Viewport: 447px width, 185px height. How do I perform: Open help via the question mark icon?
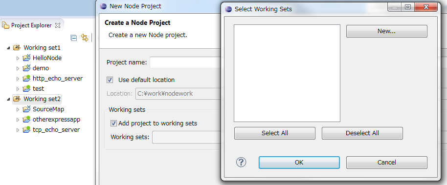coord(241,162)
